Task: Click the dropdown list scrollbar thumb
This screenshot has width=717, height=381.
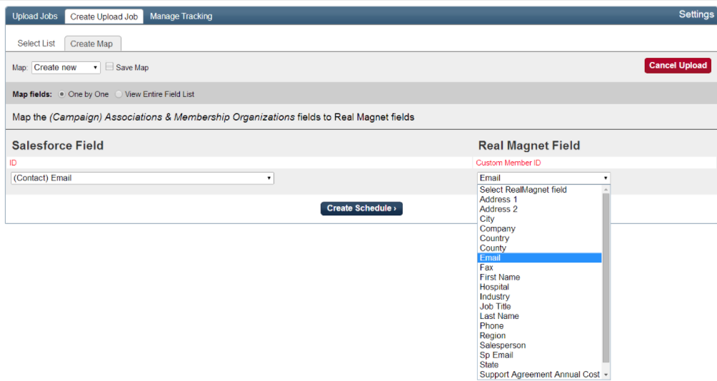Action: pyautogui.click(x=606, y=278)
